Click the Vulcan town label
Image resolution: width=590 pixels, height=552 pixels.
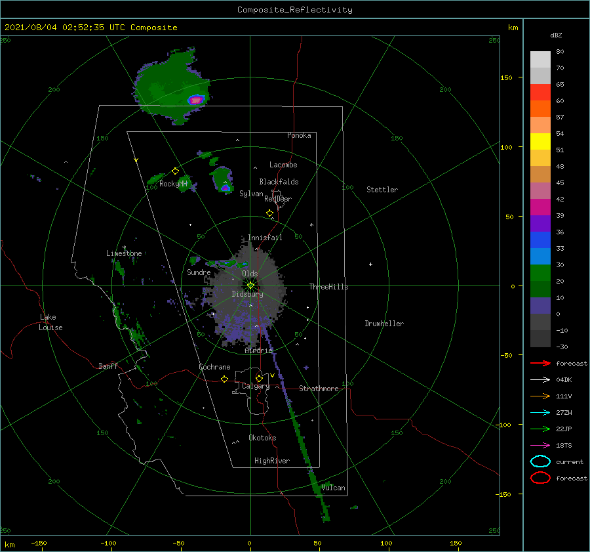(x=334, y=488)
